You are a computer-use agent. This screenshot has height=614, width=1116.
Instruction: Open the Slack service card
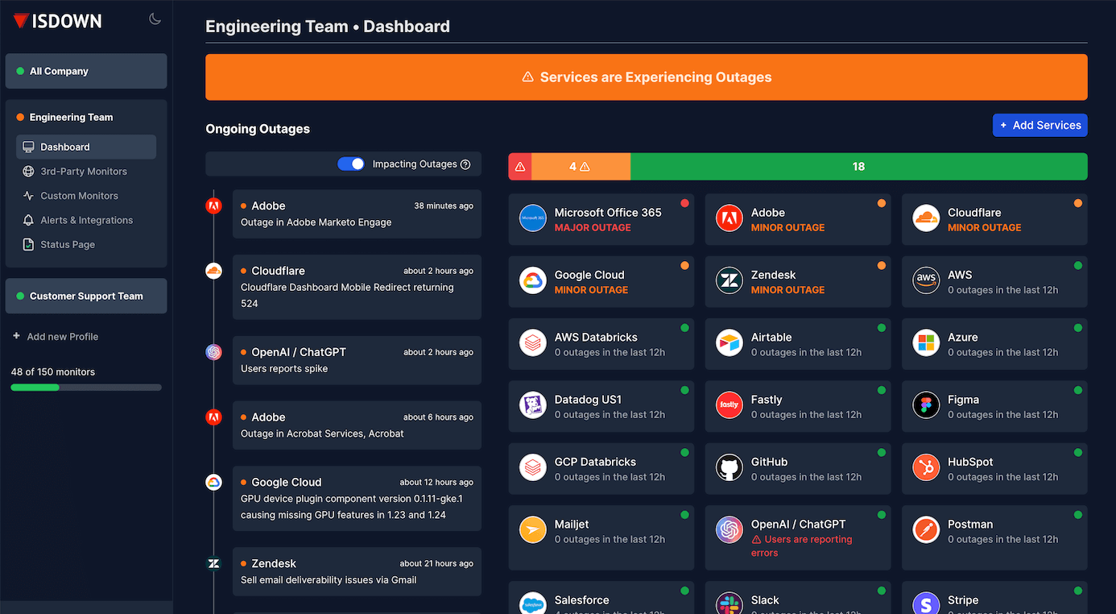click(x=798, y=599)
